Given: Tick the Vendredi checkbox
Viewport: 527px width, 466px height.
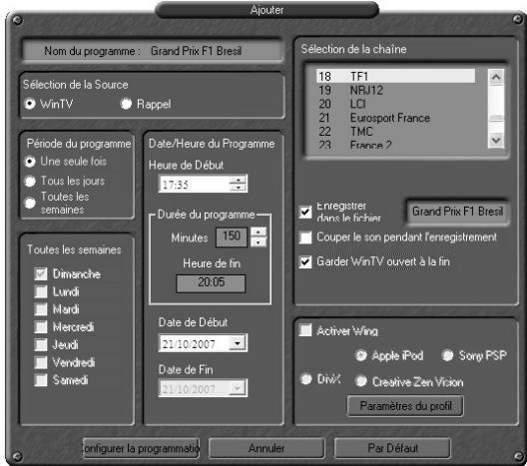Looking at the screenshot, I should pyautogui.click(x=41, y=362).
